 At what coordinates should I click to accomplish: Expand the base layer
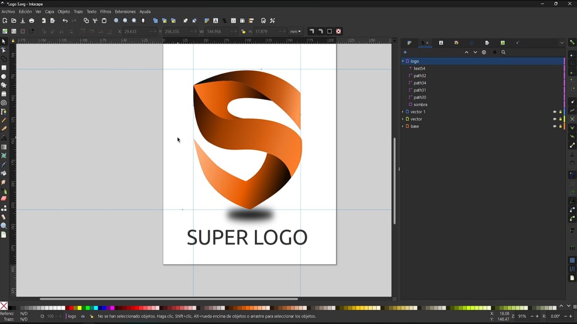pyautogui.click(x=403, y=126)
